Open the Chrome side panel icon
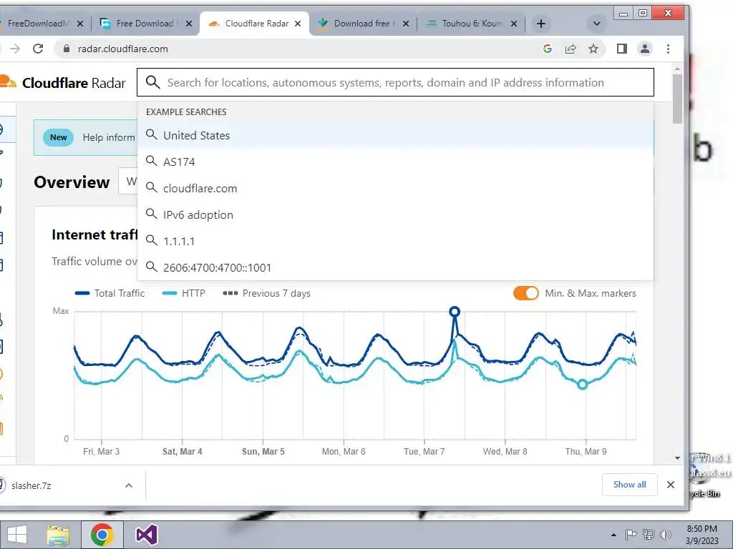Image resolution: width=733 pixels, height=549 pixels. click(x=622, y=49)
